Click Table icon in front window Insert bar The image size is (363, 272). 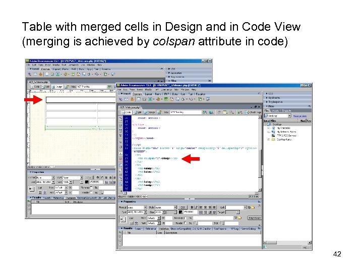139,99
